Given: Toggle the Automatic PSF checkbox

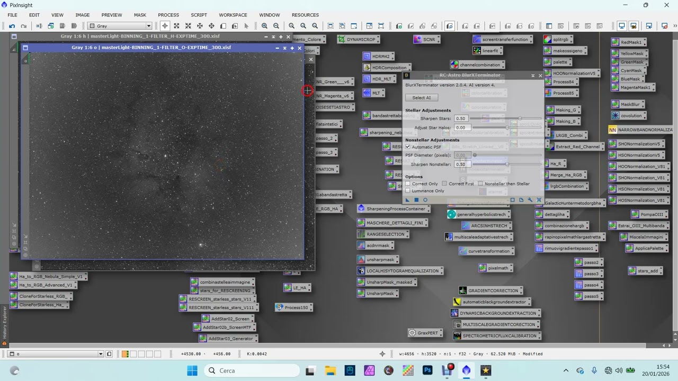Looking at the screenshot, I should point(408,147).
